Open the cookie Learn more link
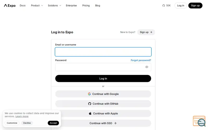The height and width of the screenshot is (130, 208). [22, 116]
